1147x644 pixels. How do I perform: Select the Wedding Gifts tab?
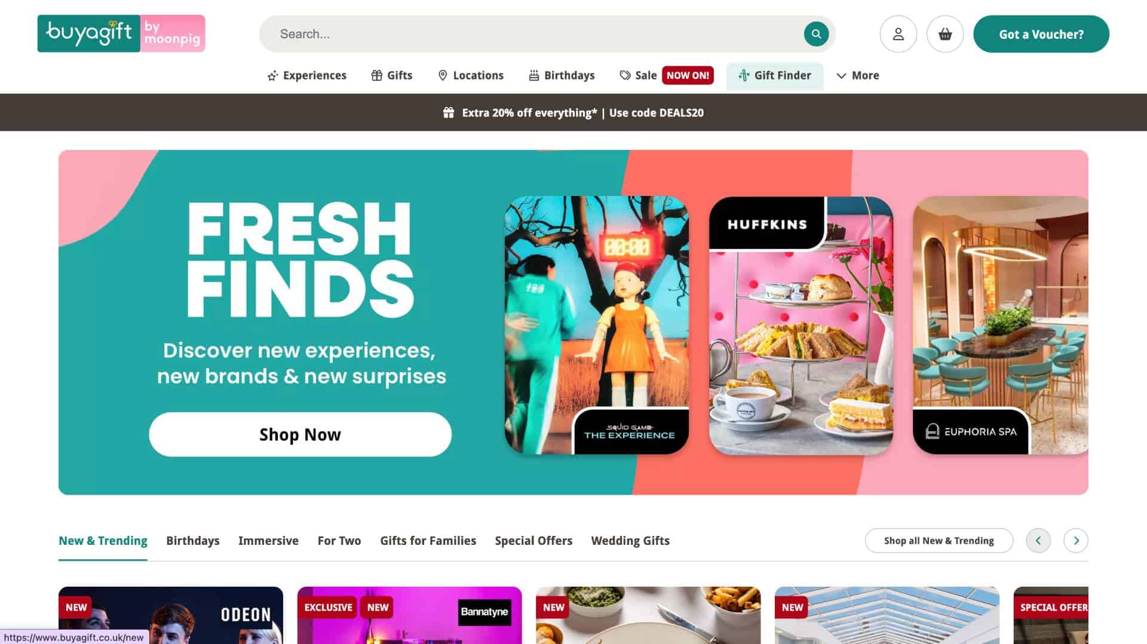click(630, 541)
